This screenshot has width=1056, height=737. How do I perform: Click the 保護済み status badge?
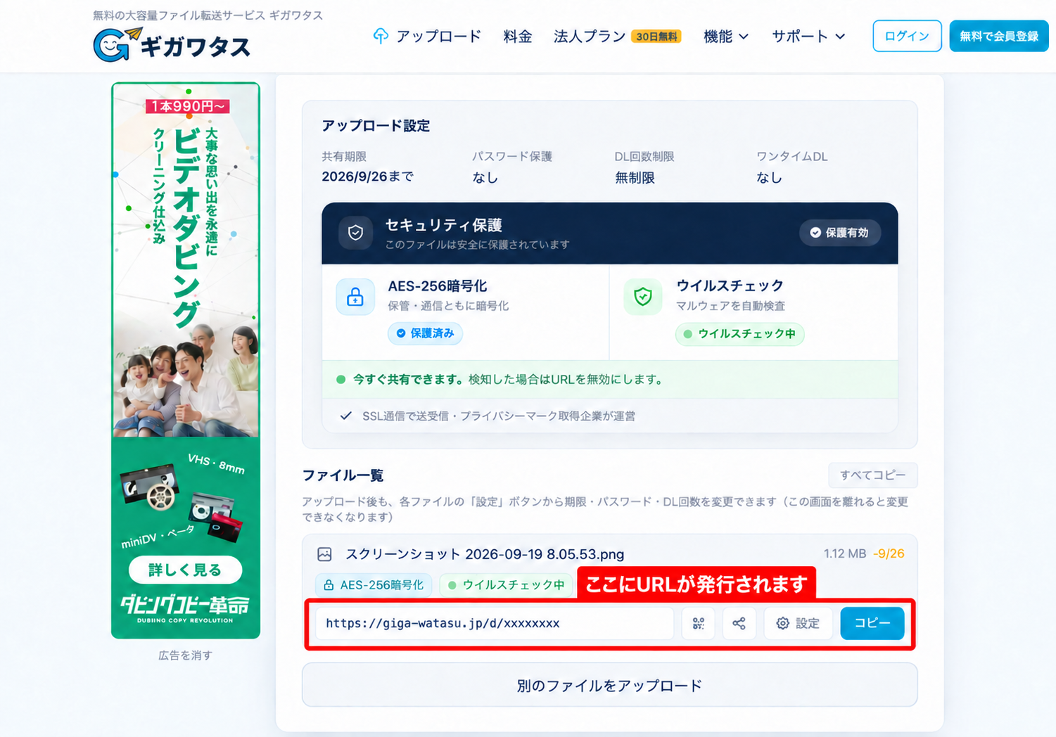click(425, 333)
